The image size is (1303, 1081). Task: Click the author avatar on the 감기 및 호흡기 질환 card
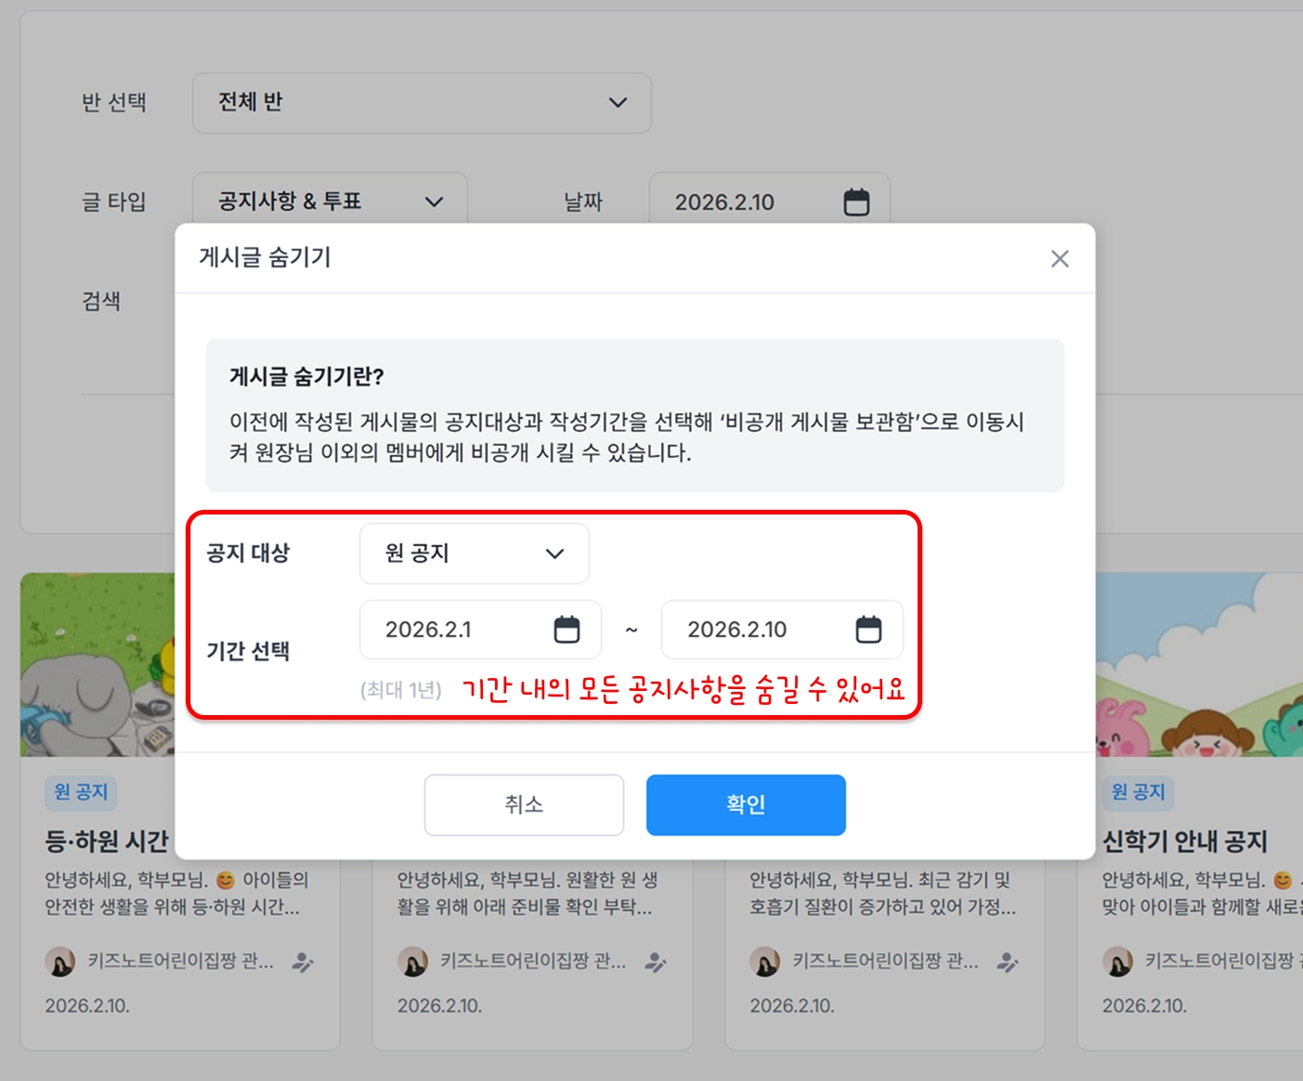coord(765,962)
